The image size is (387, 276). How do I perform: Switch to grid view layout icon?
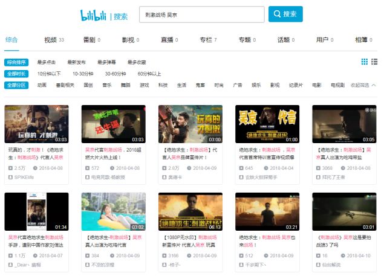point(364,62)
